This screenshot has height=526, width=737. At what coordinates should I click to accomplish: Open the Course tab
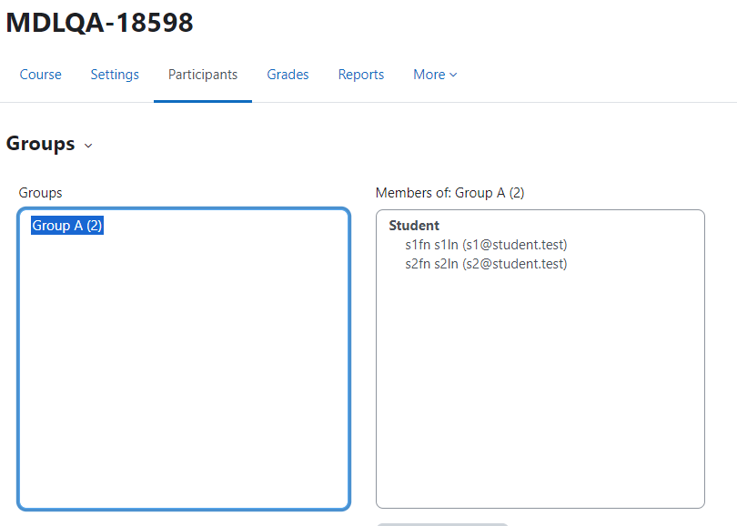click(x=40, y=75)
